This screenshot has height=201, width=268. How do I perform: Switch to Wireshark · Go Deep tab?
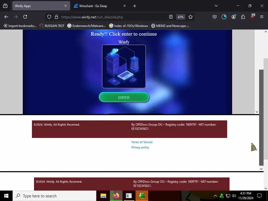pyautogui.click(x=100, y=6)
